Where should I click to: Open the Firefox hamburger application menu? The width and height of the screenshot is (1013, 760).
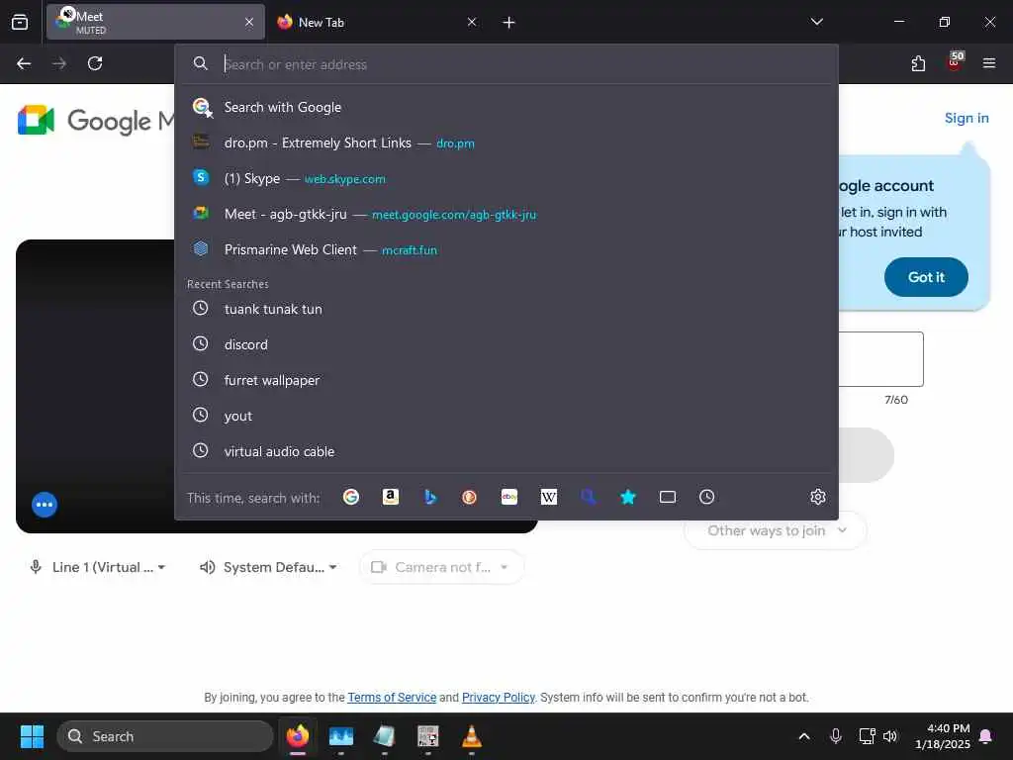coord(989,63)
